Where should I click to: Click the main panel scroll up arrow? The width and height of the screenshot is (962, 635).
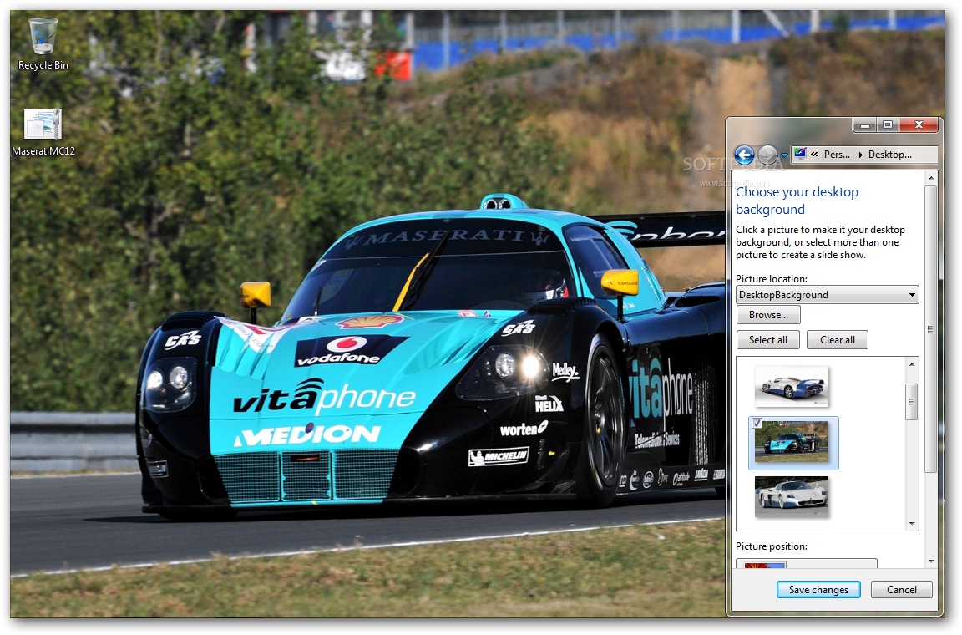coord(931,178)
